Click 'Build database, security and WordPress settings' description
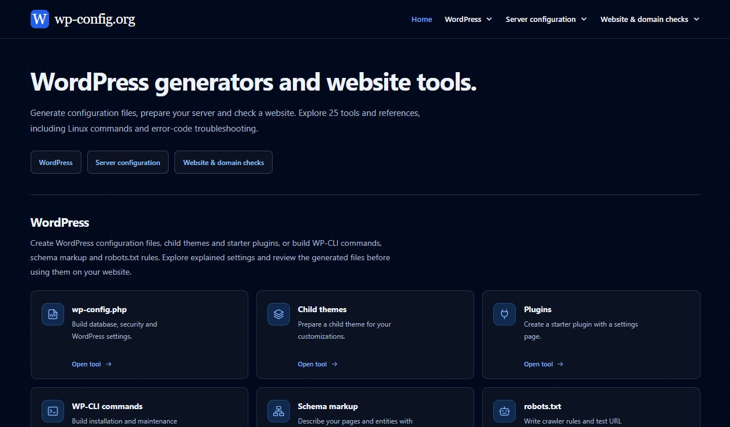This screenshot has width=730, height=427. point(114,330)
